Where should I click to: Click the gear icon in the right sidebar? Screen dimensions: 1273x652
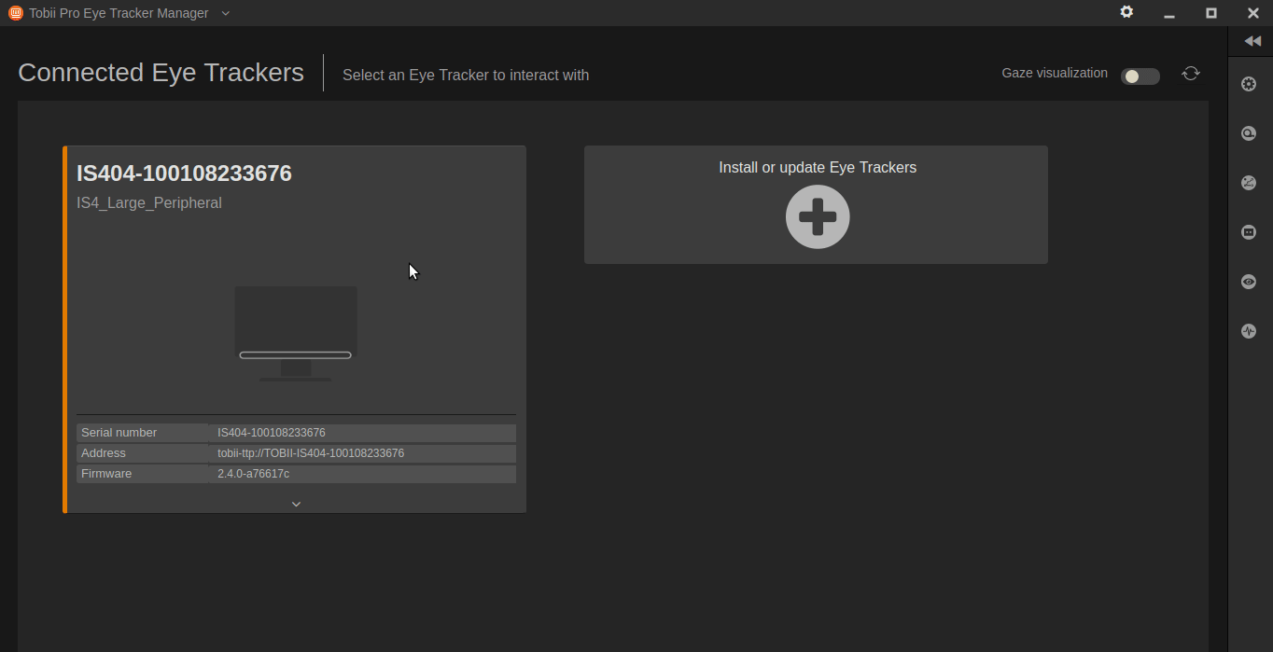point(1249,84)
